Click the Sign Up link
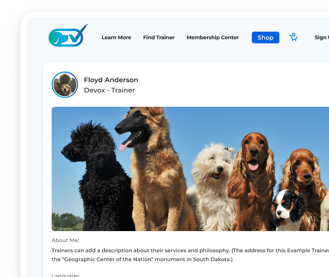Image resolution: width=329 pixels, height=277 pixels. [x=322, y=37]
